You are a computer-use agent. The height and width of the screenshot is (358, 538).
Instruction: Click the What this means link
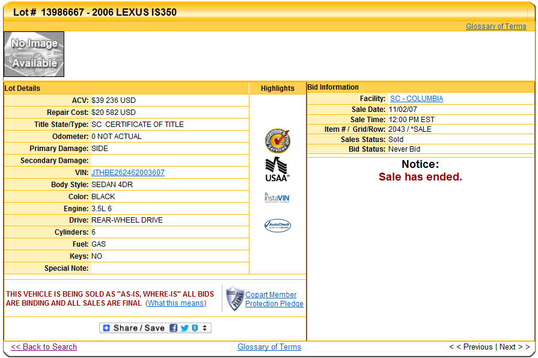(x=176, y=303)
